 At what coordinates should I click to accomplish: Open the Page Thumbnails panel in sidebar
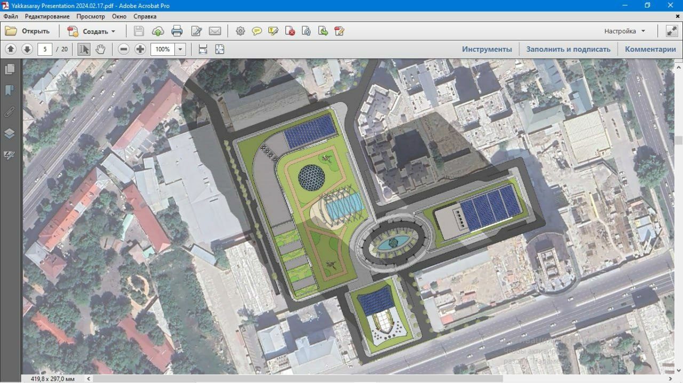(10, 69)
